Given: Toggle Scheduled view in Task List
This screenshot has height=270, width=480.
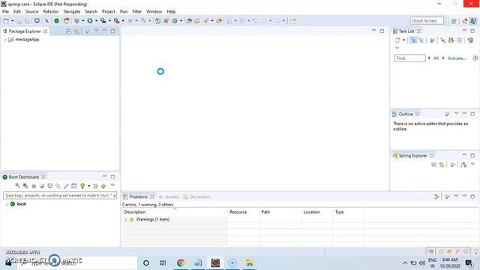Looking at the screenshot, I should tap(421, 40).
